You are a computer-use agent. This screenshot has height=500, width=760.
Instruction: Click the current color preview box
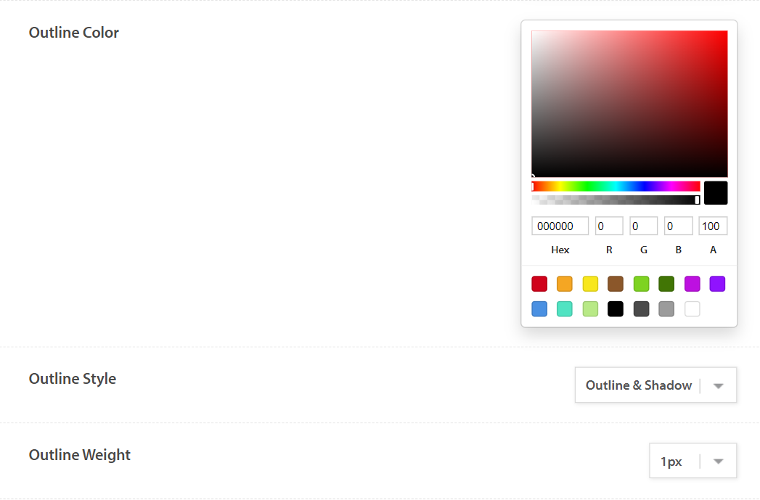[x=716, y=193]
